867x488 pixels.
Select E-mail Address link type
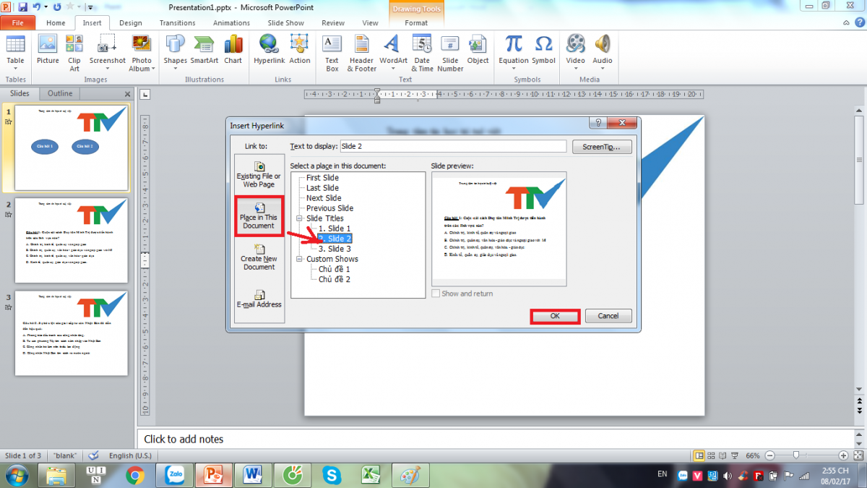tap(259, 299)
